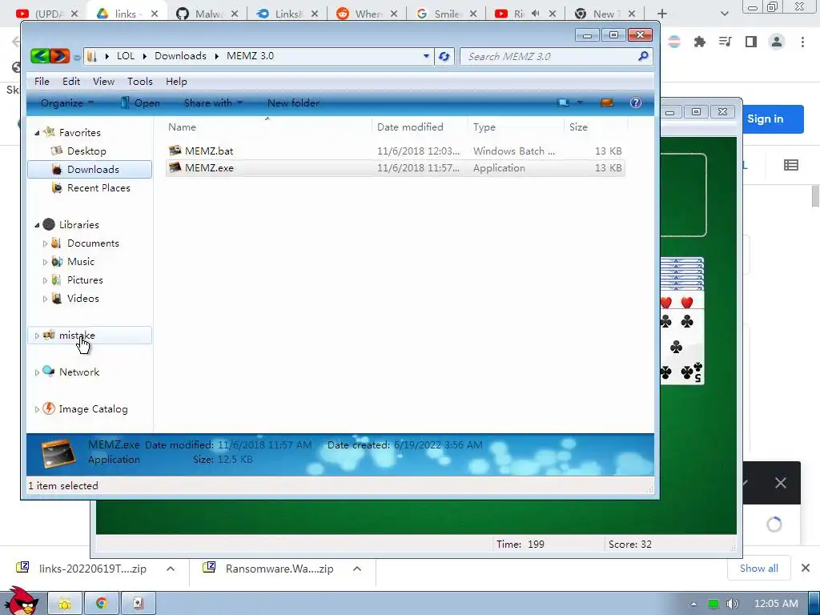
Task: Open Chrome tab search chevron
Action: [724, 14]
